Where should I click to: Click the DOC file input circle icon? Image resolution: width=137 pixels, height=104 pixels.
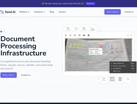point(68,29)
